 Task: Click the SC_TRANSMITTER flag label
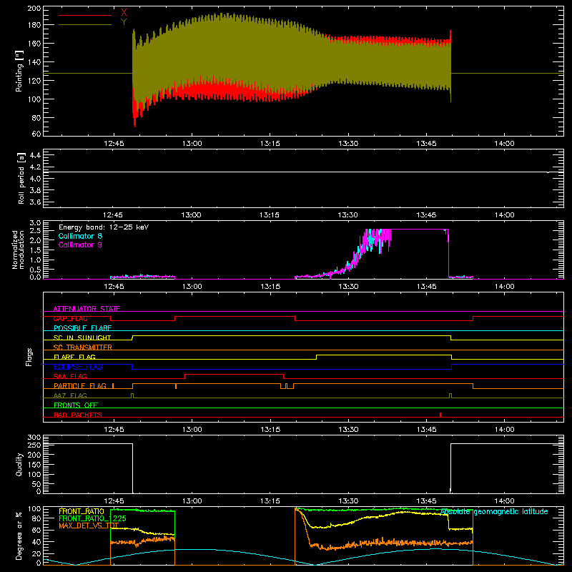[x=82, y=347]
